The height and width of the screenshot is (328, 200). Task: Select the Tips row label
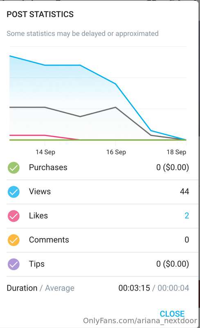click(36, 264)
